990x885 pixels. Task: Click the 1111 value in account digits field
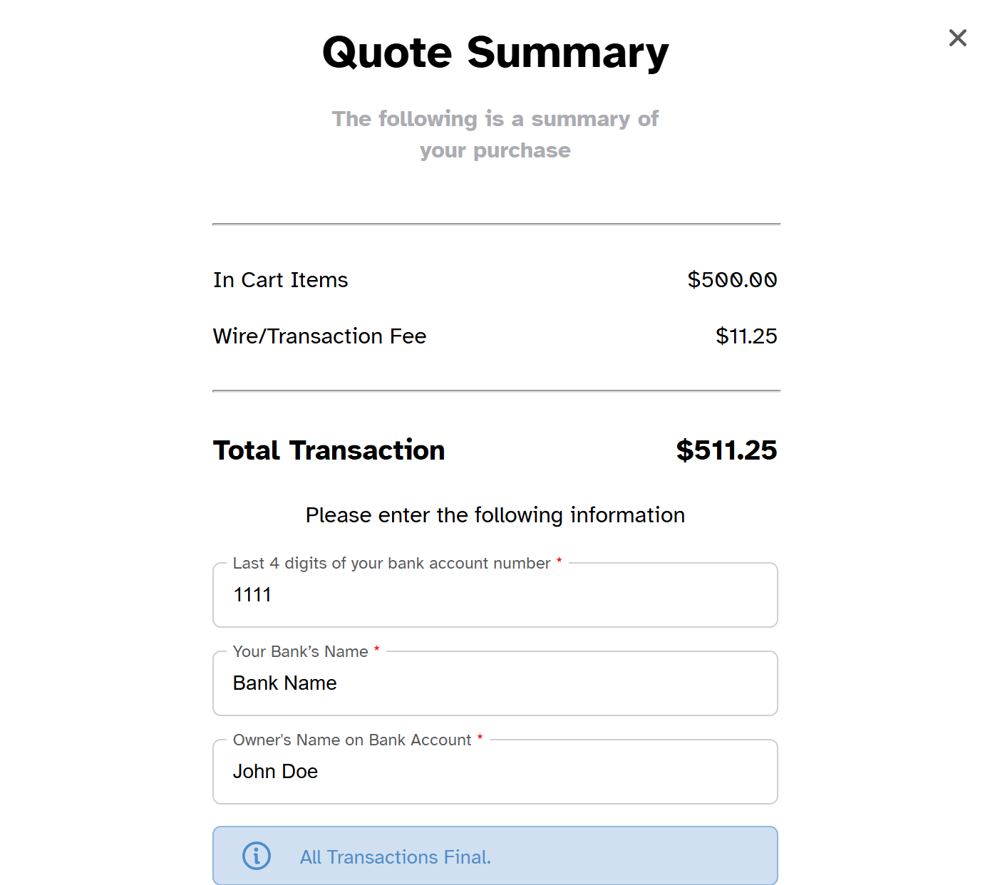pos(252,595)
